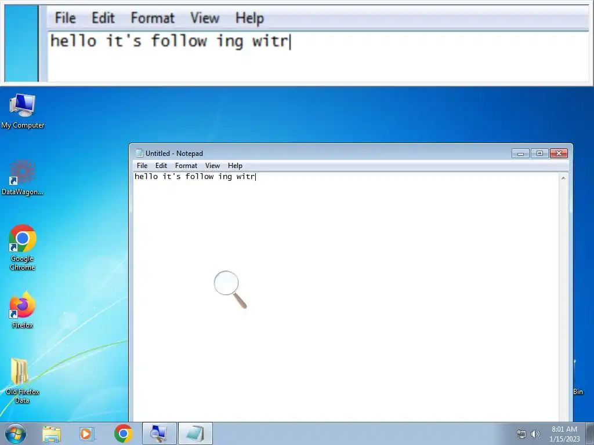Click the Notepad title bar icon

139,153
